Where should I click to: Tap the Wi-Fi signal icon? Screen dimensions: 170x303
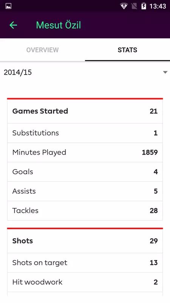coord(124,6)
